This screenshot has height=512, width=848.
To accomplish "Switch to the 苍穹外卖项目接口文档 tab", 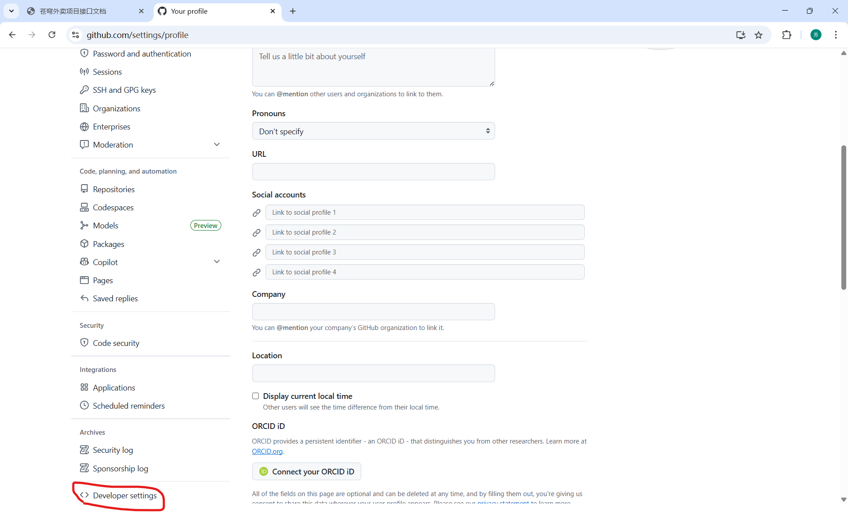I will click(x=73, y=11).
